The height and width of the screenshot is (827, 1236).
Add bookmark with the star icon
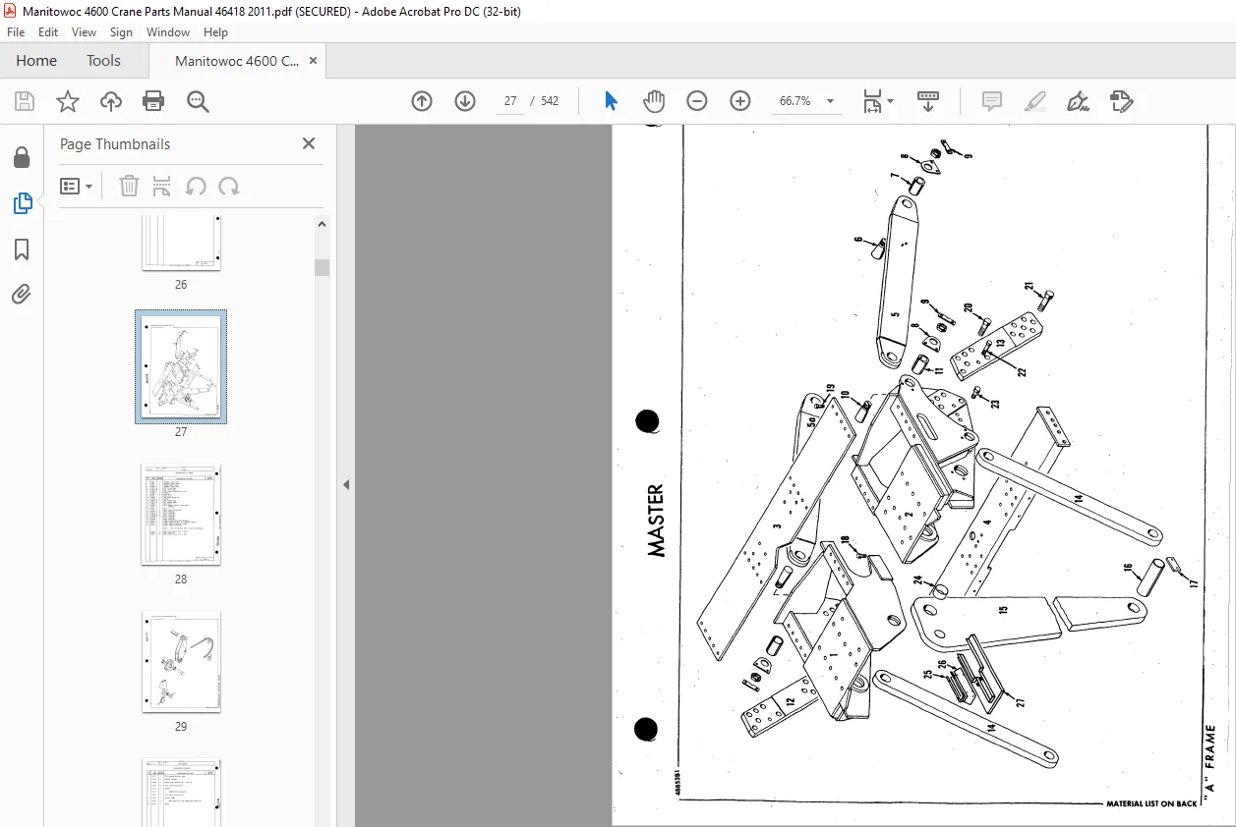[x=67, y=101]
